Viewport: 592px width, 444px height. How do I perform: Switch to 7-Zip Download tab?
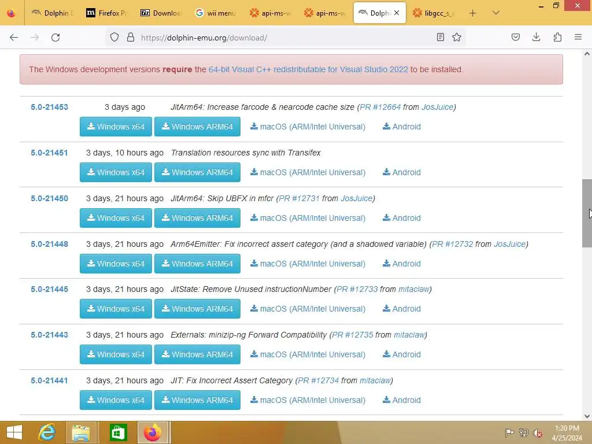click(x=162, y=13)
